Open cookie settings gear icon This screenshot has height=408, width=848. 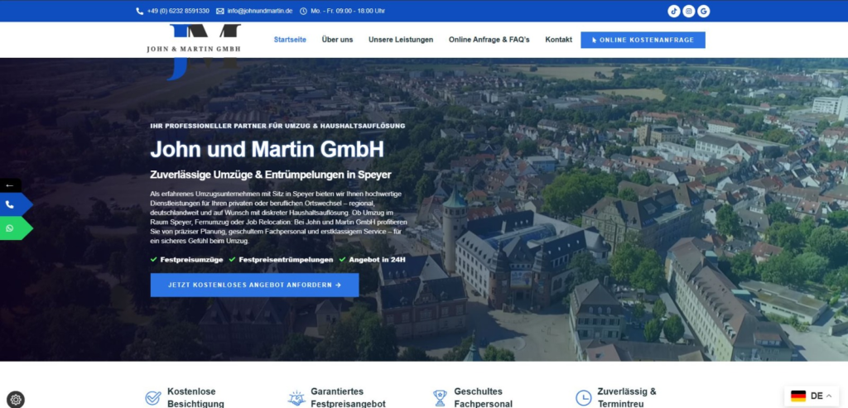tap(16, 399)
